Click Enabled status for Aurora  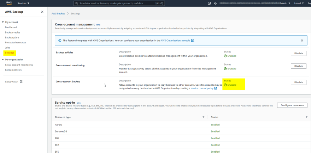coord(215,125)
